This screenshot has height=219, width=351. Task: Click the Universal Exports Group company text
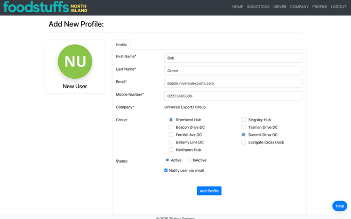185,107
